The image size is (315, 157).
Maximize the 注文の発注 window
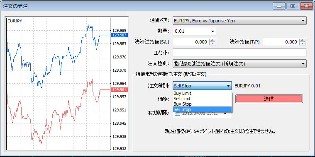(293, 6)
